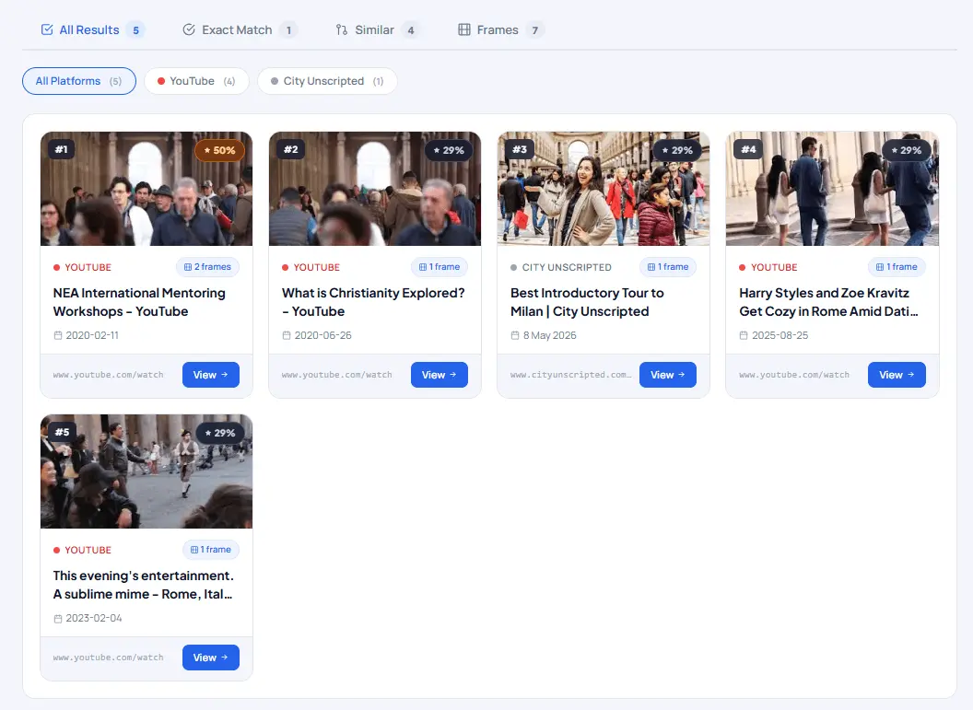Click the #3 rank badge
Screen dimensions: 973x710
(x=520, y=149)
